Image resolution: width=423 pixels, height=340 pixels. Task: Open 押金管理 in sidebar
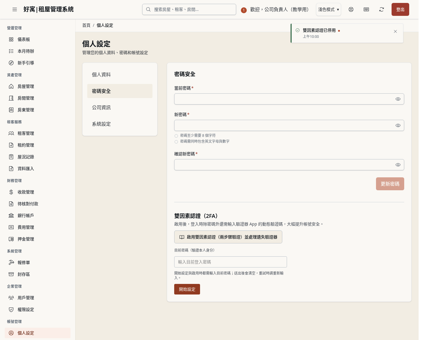coord(38,239)
